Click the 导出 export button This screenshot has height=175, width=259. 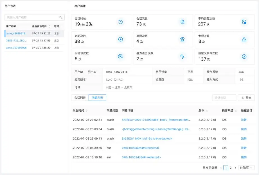(246, 98)
